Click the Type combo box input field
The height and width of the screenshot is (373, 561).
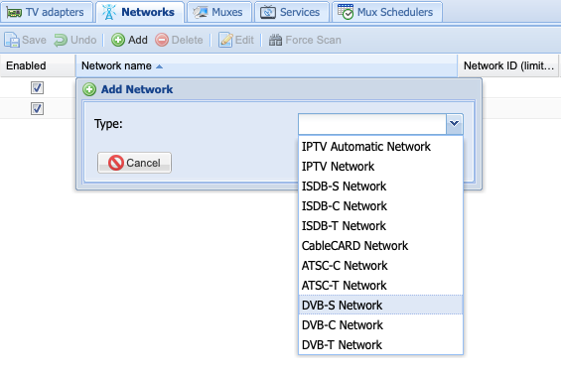click(x=372, y=124)
